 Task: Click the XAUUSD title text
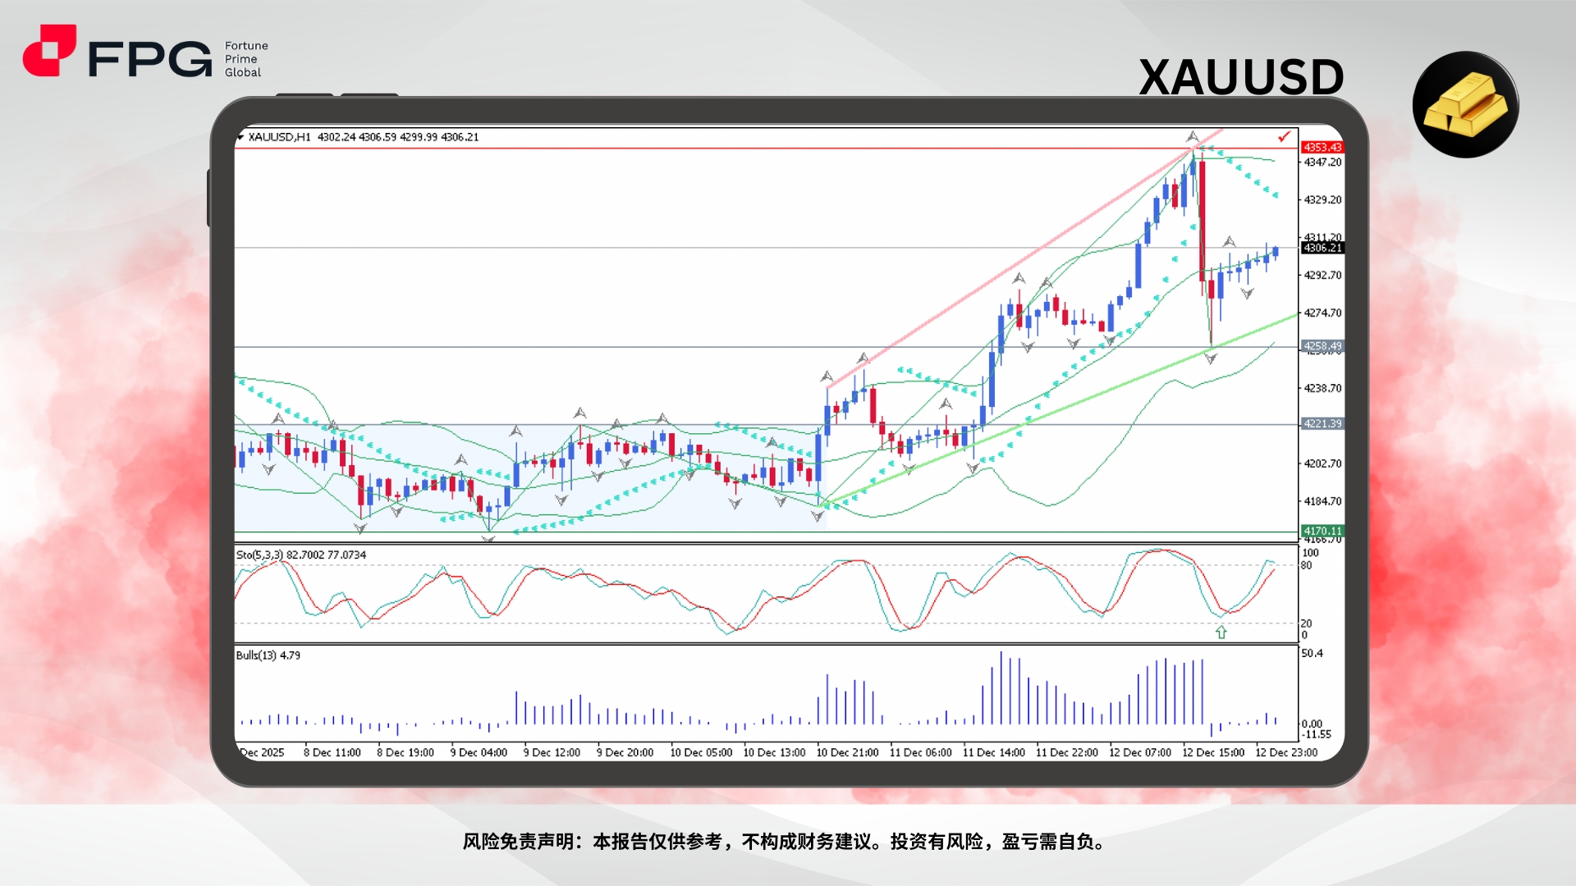pos(1240,78)
